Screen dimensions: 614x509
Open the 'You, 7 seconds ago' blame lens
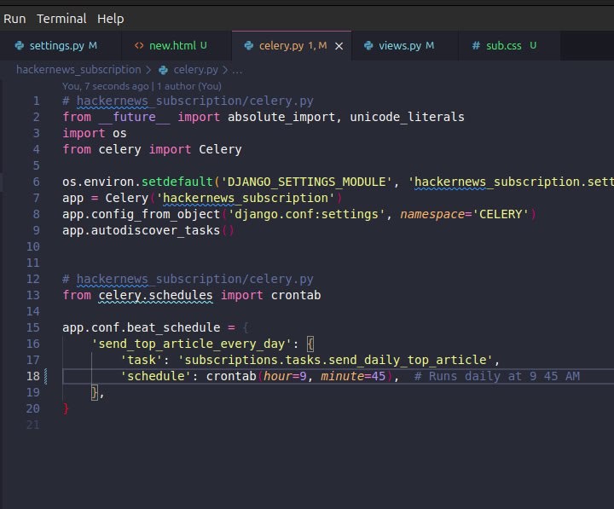142,86
